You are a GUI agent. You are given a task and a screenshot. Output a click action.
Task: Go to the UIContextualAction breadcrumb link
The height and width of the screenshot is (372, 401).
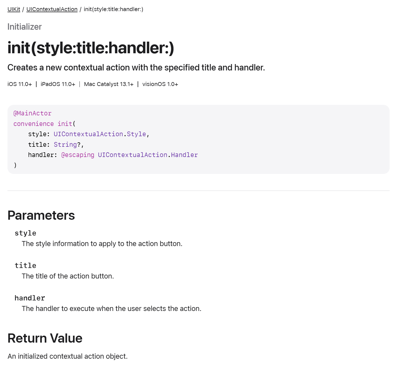[x=52, y=9]
